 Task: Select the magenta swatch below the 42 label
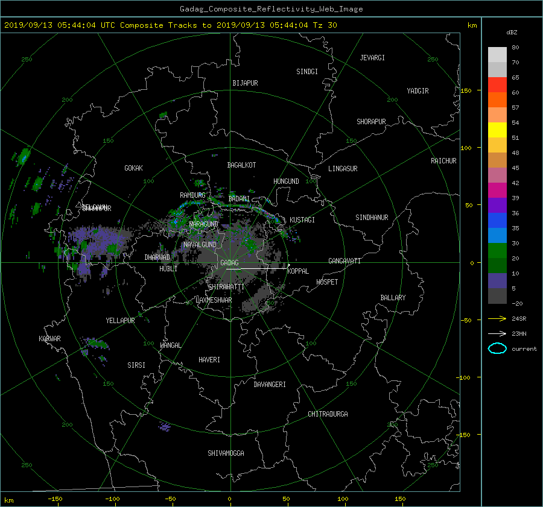pos(497,191)
